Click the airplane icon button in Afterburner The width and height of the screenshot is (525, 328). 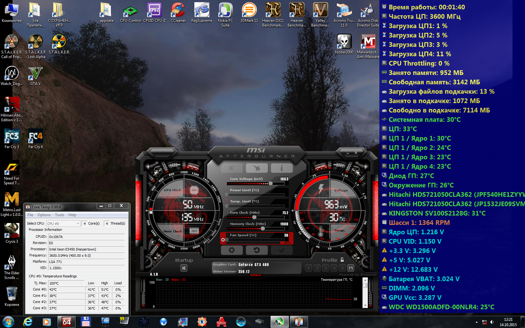click(x=257, y=168)
